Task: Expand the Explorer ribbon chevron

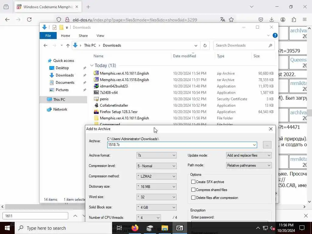Action: point(268,35)
